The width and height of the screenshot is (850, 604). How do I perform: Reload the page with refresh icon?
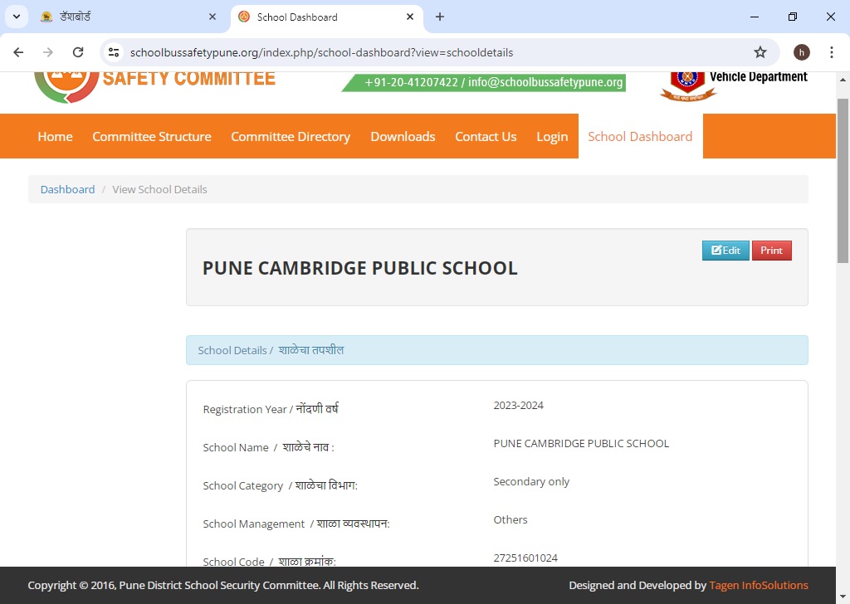point(78,52)
